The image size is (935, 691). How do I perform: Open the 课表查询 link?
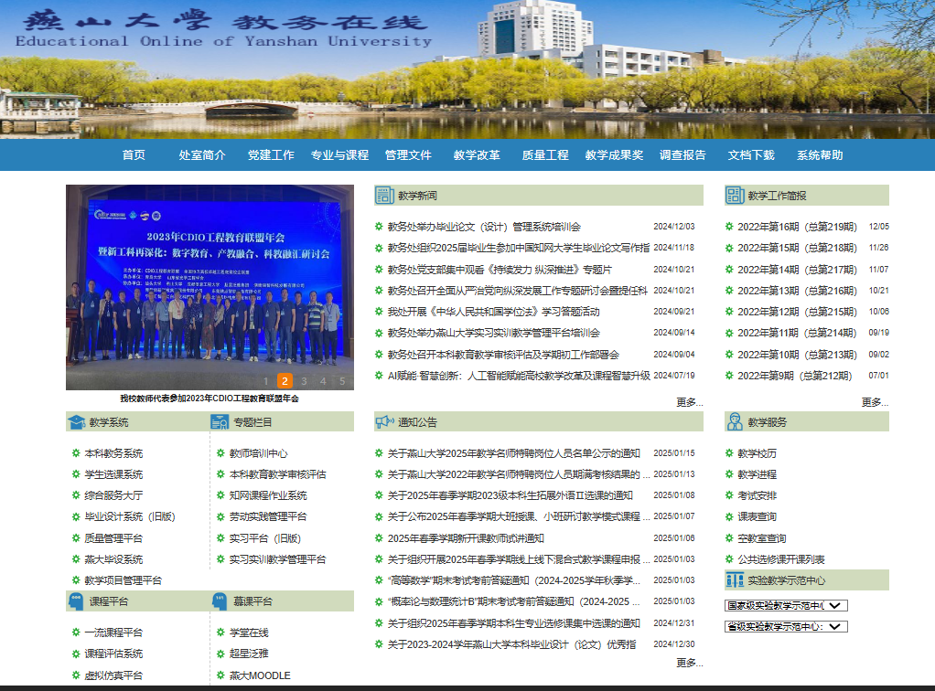pyautogui.click(x=757, y=517)
